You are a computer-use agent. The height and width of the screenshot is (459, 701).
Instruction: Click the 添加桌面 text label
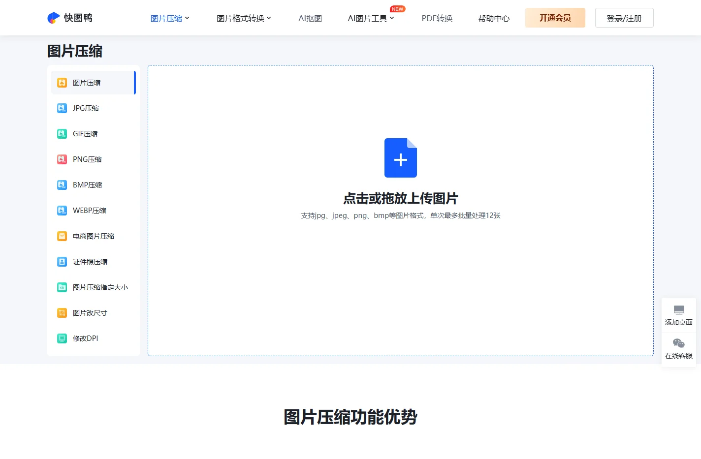click(x=679, y=322)
